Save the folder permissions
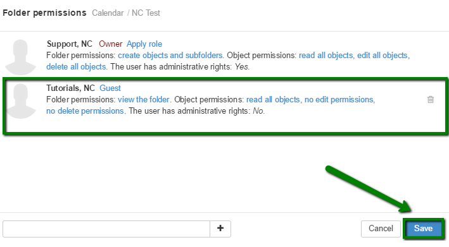The width and height of the screenshot is (449, 247). [423, 229]
